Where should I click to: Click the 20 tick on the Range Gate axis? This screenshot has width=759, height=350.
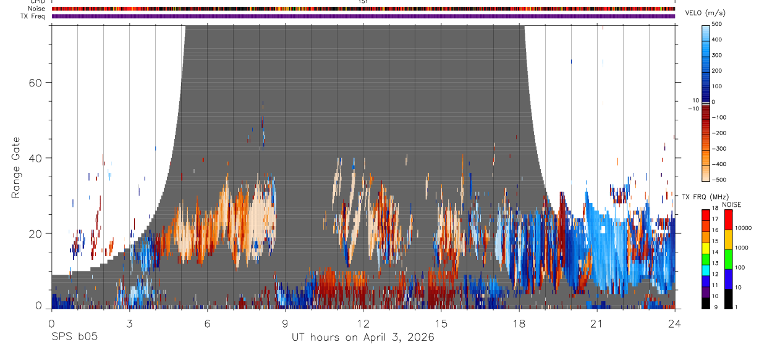click(x=35, y=233)
